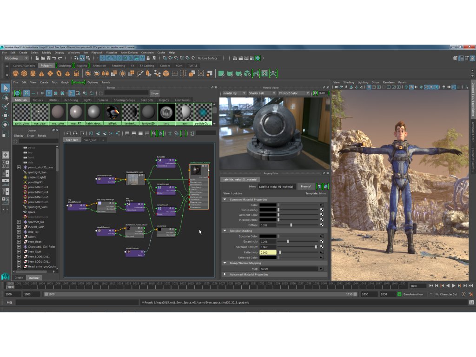Click the undo icon in status line
Image resolution: width=476 pixels, height=357 pixels.
pos(54,58)
